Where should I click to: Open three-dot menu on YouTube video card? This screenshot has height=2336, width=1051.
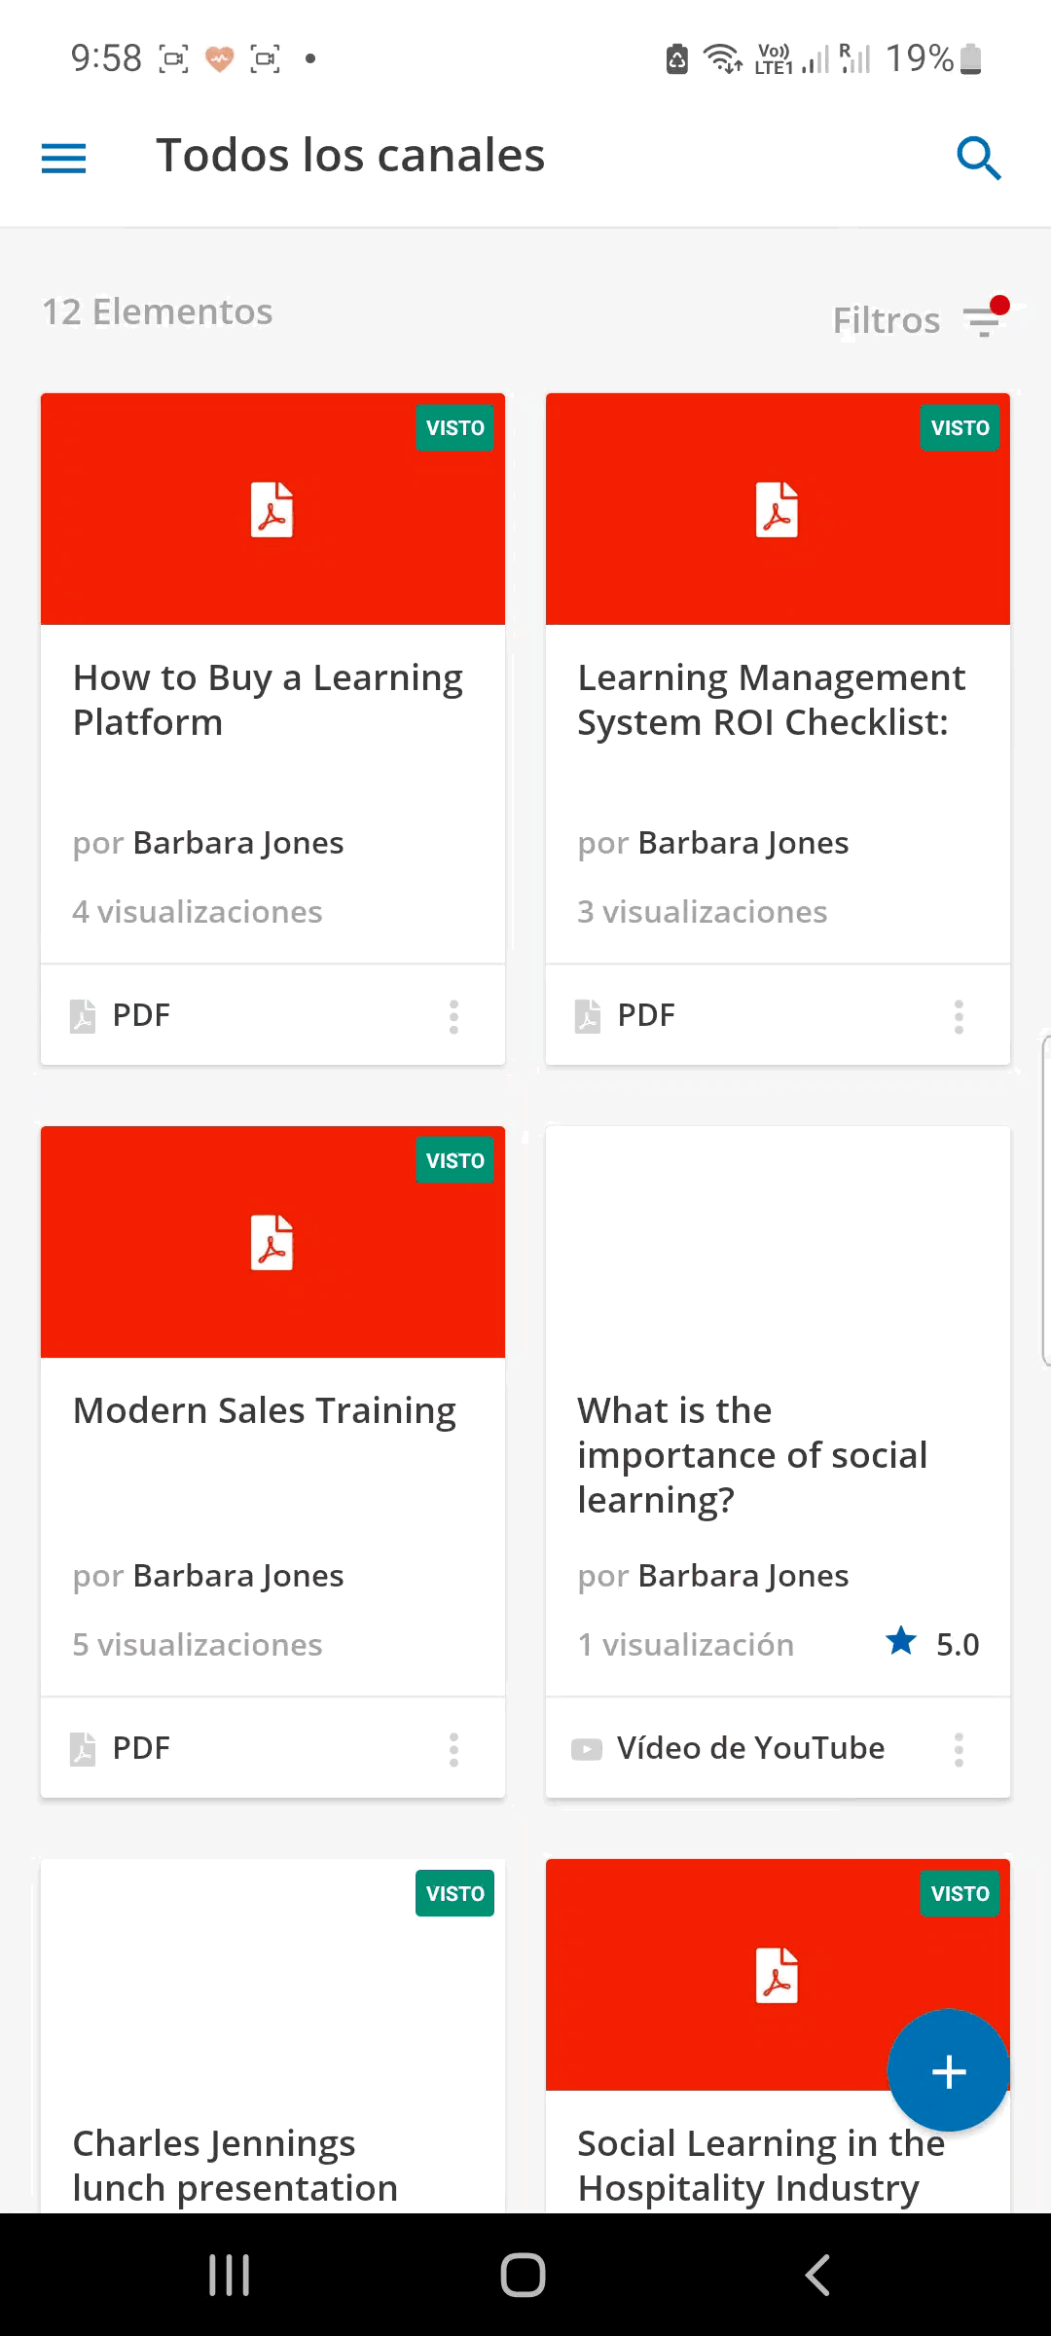pyautogui.click(x=959, y=1749)
